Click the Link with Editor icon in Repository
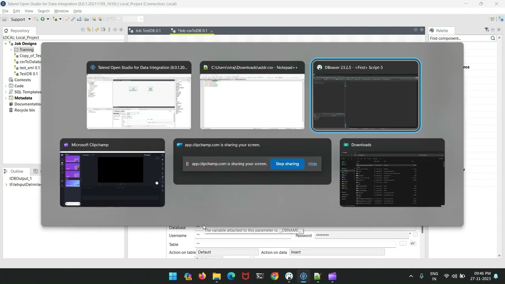The image size is (505, 284). (89, 30)
